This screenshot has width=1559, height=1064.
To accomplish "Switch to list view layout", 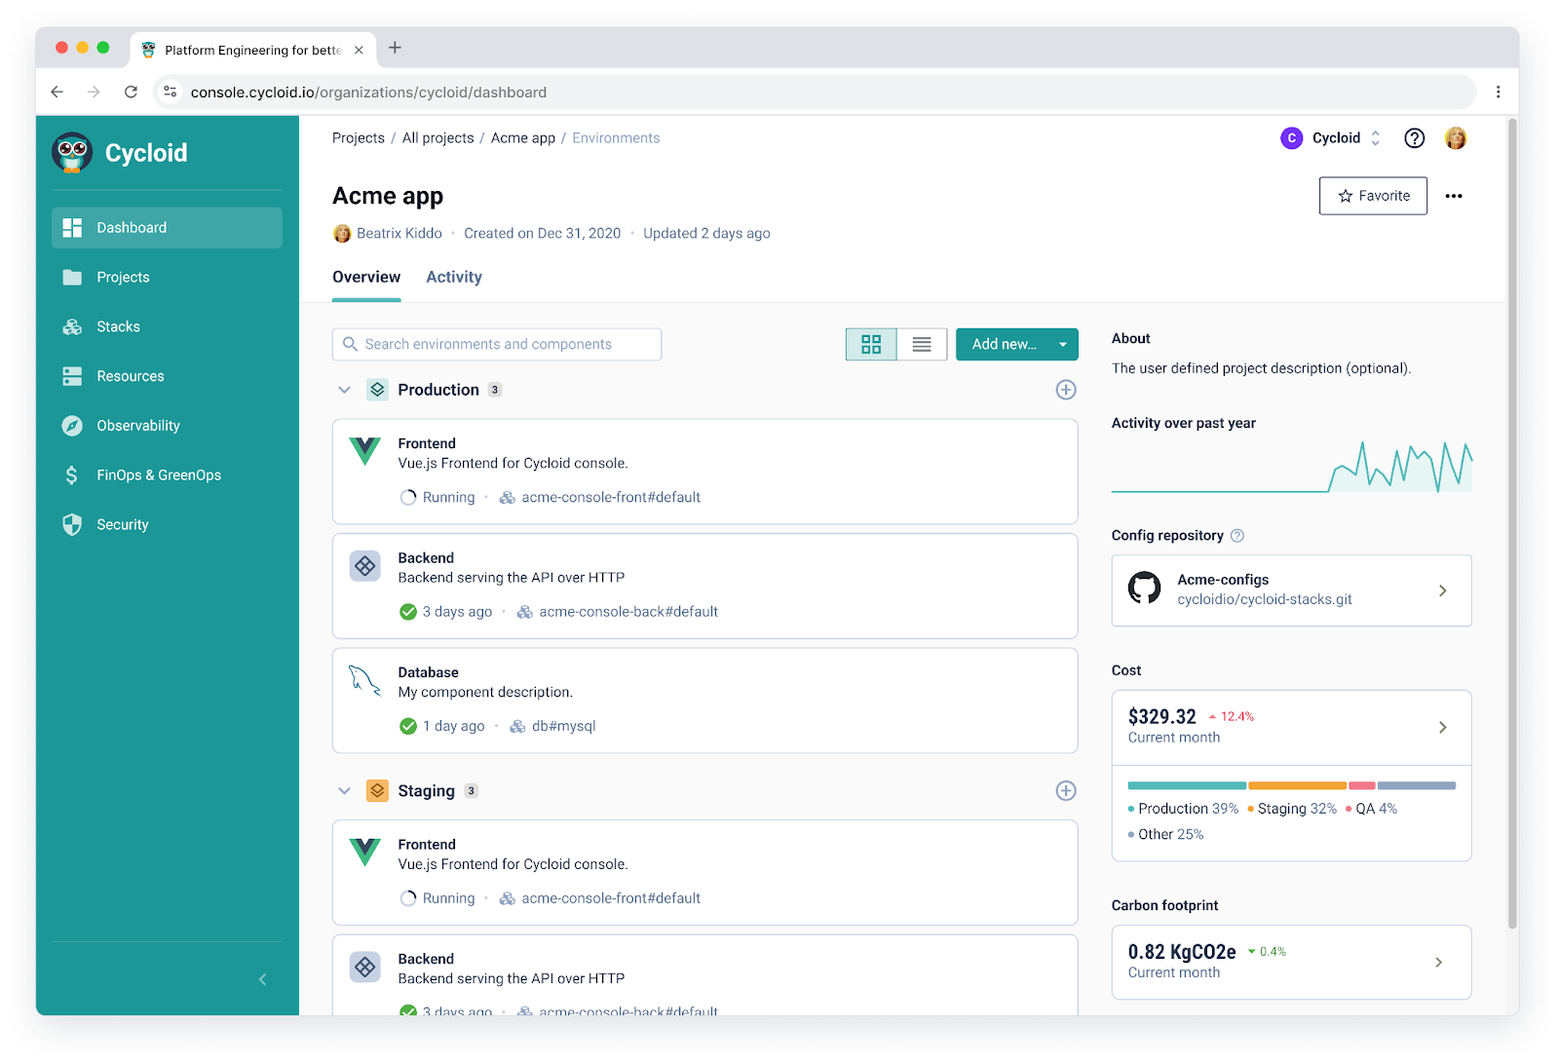I will pos(922,344).
